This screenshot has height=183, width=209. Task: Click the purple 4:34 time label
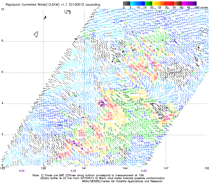(x=21, y=171)
